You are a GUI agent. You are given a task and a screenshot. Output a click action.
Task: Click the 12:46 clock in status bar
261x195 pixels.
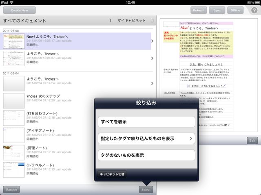tap(130, 2)
